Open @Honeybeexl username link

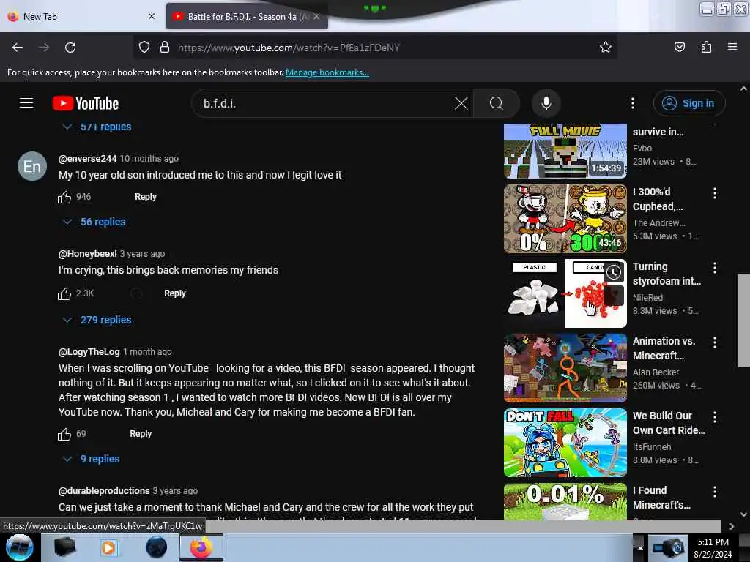(88, 254)
